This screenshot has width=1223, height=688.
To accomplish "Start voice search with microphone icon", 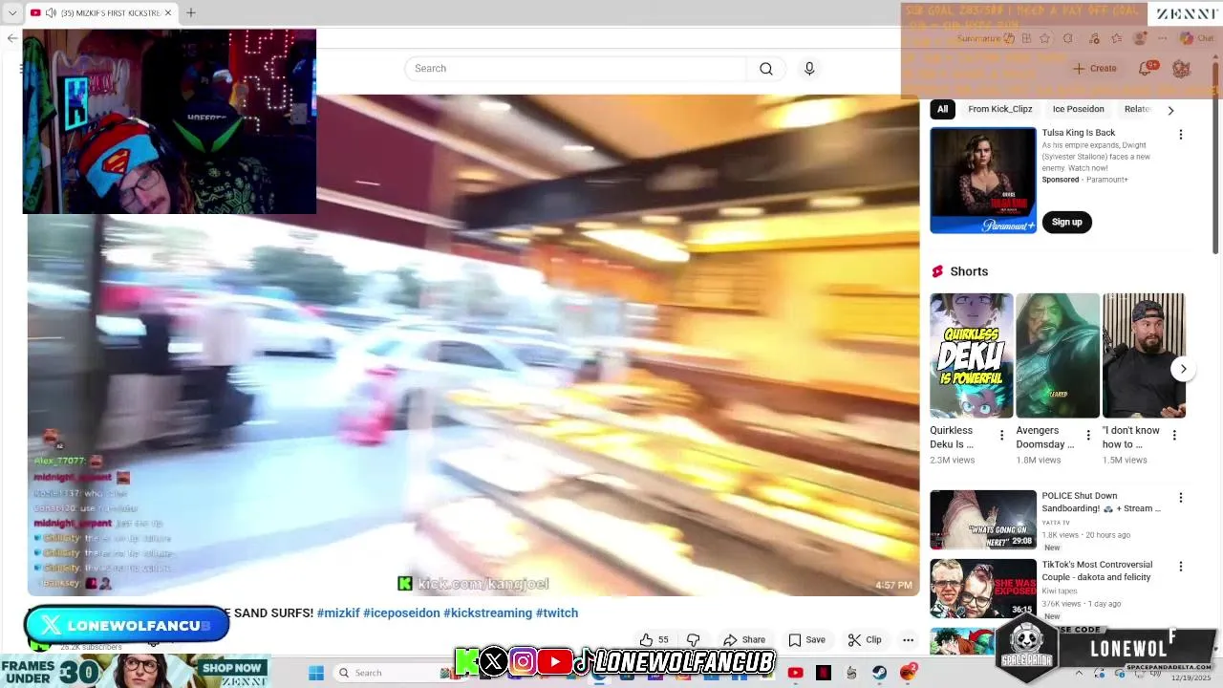I will [809, 69].
